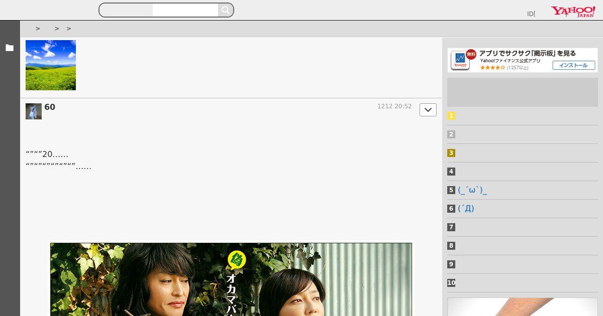Open ranking link (´Д)
Screen dimensions: 603x316
(466, 209)
